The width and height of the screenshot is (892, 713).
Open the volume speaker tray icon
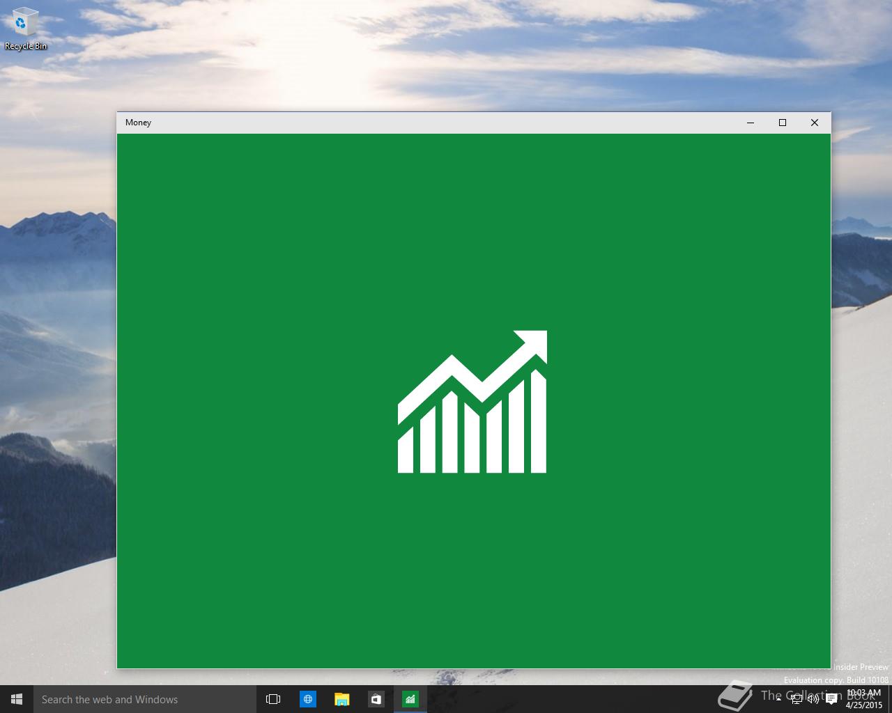coord(813,699)
